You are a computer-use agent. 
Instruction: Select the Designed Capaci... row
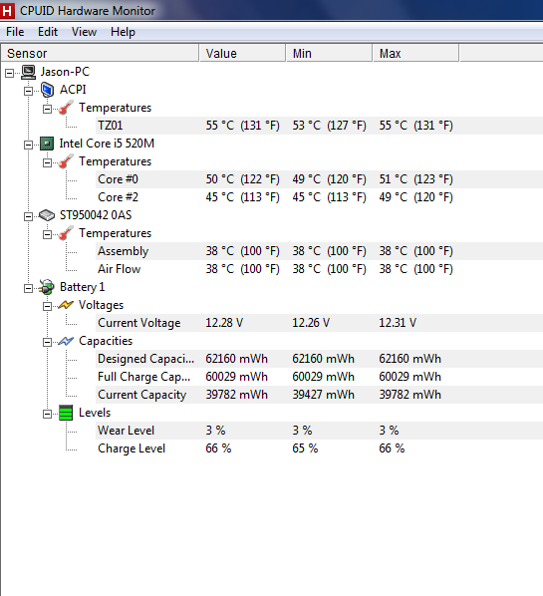tap(319, 359)
